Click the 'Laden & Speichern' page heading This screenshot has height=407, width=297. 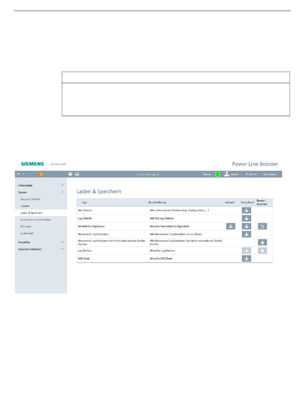[99, 191]
